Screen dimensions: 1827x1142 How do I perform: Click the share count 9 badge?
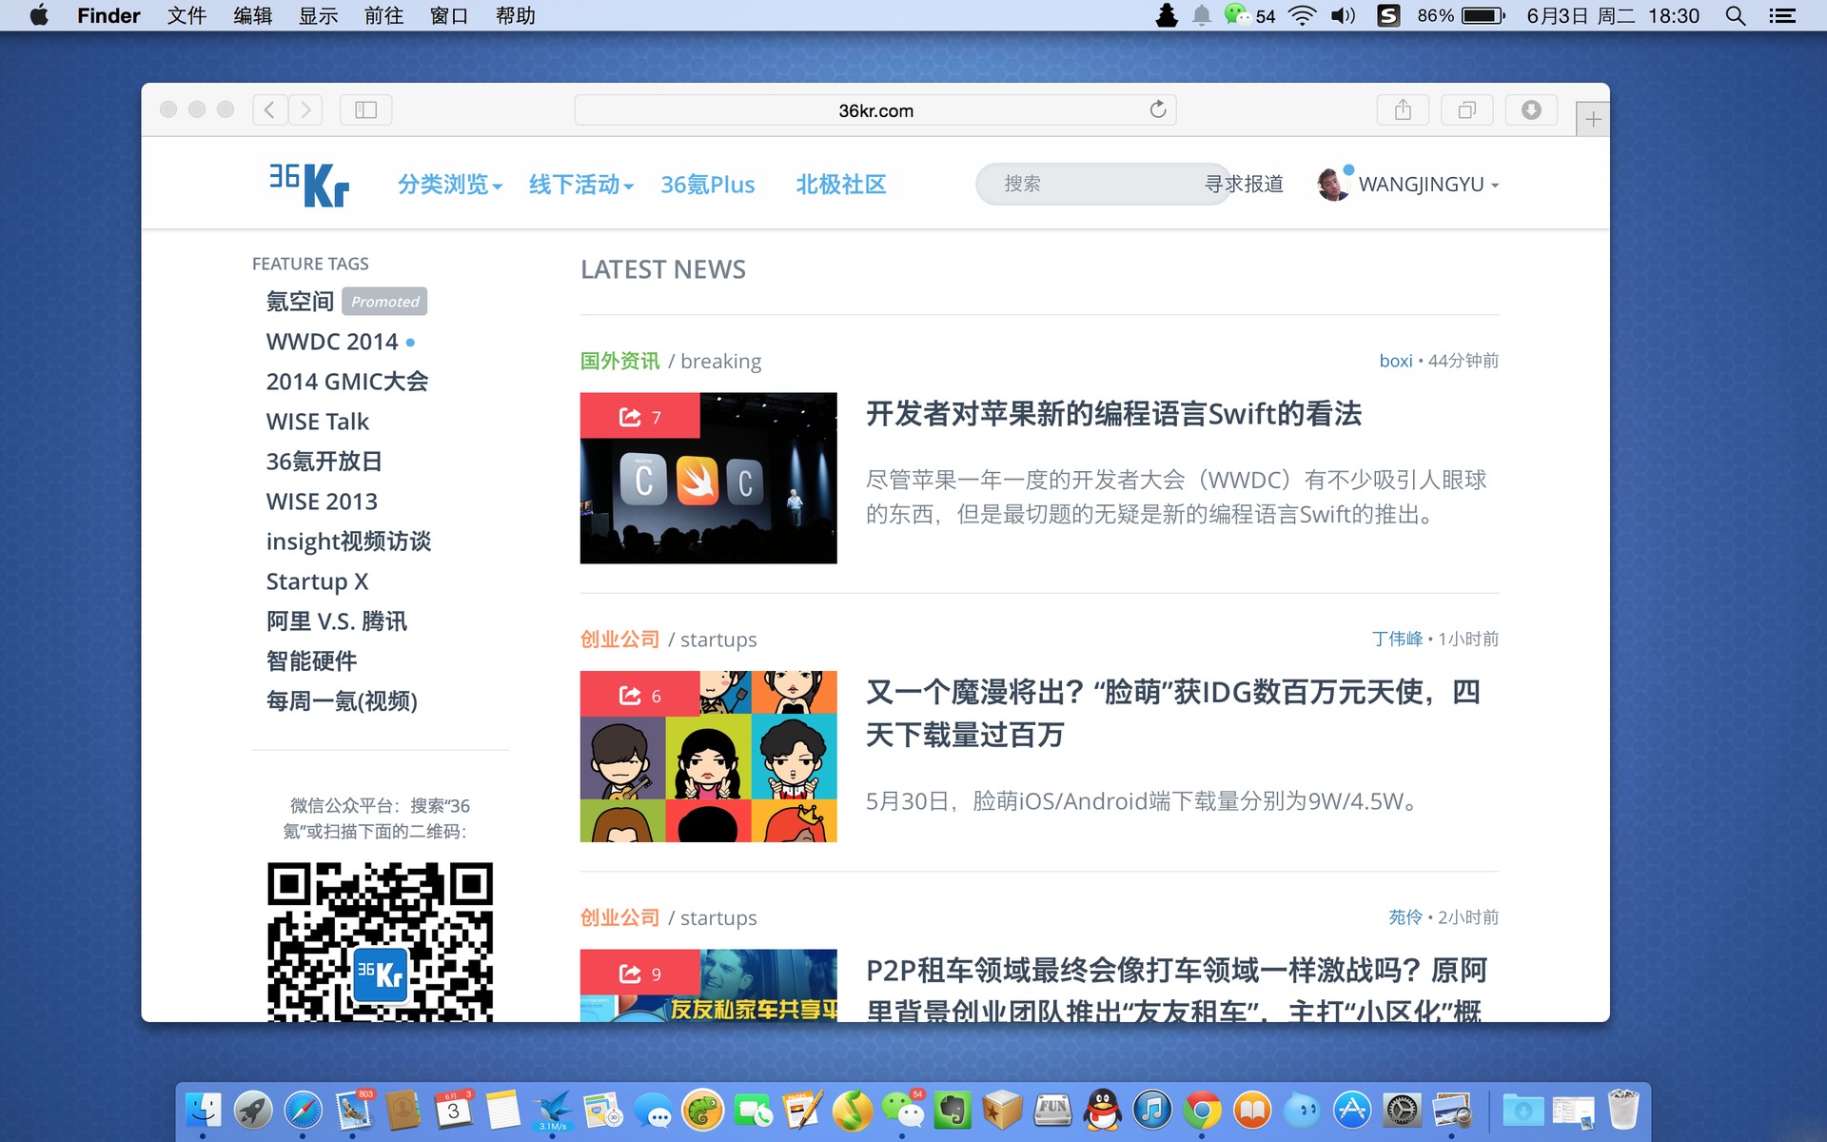[x=639, y=973]
